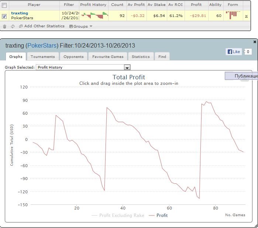
Task: Click the Total Profit chart title
Action: pyautogui.click(x=129, y=77)
